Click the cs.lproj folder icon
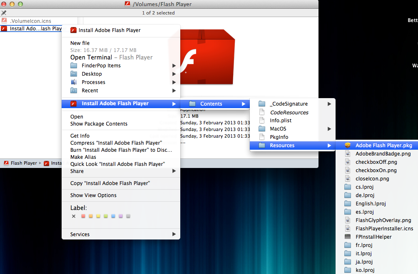418x274 pixels. tap(348, 187)
